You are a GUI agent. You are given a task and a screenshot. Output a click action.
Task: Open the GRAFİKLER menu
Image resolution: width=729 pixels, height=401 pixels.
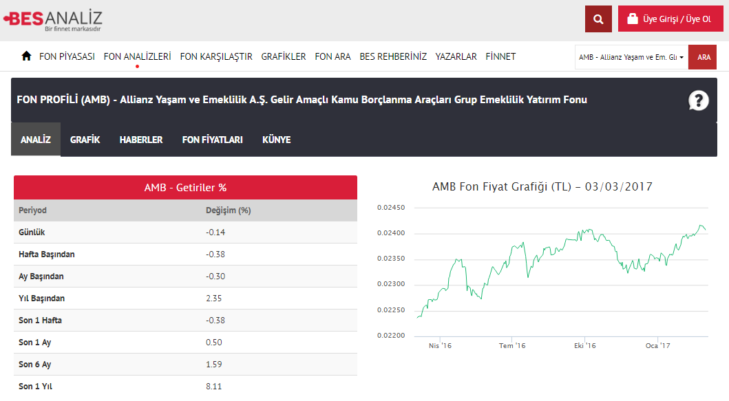(x=284, y=56)
